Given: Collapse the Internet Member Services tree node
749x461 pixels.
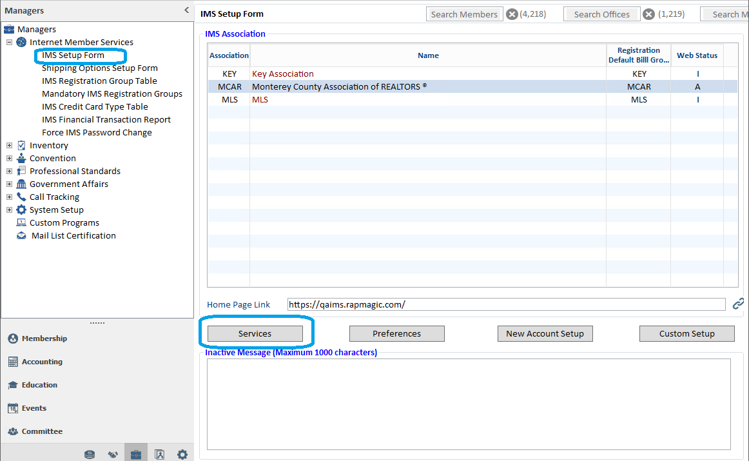Looking at the screenshot, I should pyautogui.click(x=9, y=42).
